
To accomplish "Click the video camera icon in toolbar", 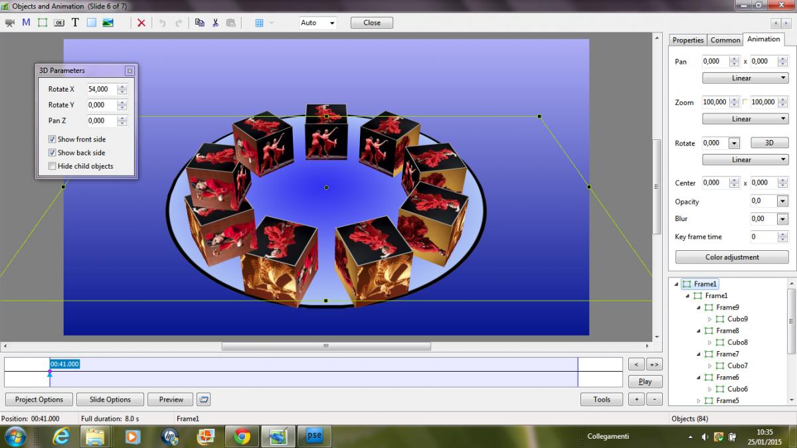I will point(9,23).
